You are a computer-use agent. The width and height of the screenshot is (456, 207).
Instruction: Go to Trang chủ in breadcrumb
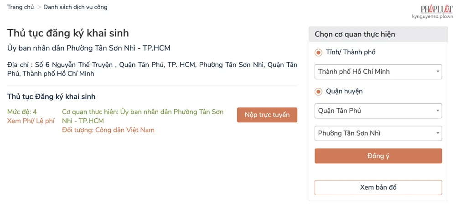point(21,7)
